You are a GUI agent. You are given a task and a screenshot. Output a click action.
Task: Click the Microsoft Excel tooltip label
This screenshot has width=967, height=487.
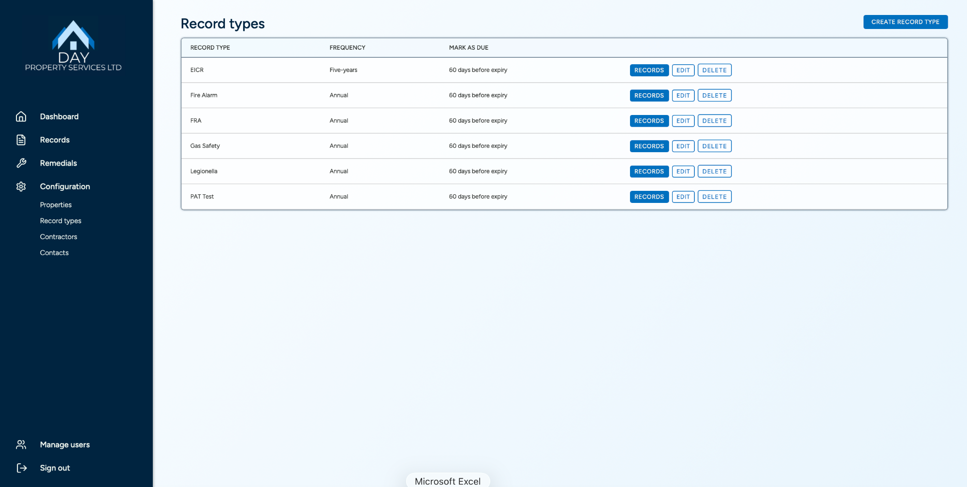point(448,481)
